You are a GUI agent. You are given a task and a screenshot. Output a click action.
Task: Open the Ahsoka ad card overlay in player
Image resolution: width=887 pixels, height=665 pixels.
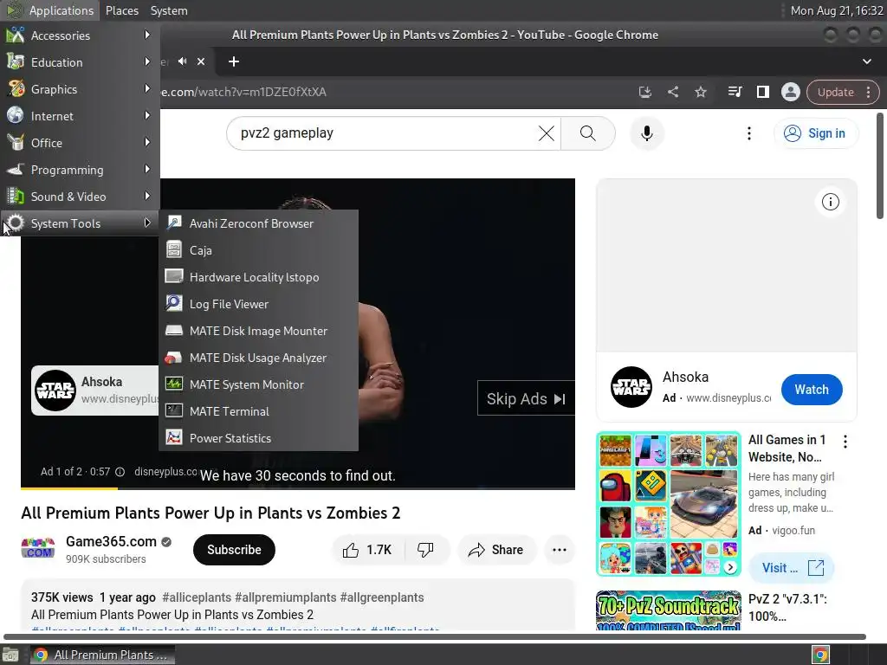(95, 391)
